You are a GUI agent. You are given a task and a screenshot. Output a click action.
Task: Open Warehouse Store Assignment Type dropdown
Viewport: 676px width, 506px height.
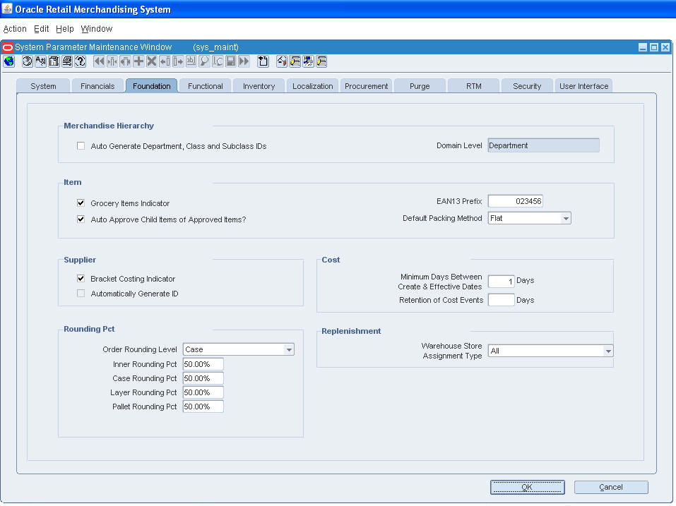(x=608, y=351)
